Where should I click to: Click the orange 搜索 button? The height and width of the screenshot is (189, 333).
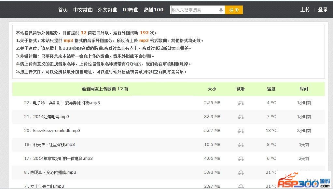tap(234, 10)
